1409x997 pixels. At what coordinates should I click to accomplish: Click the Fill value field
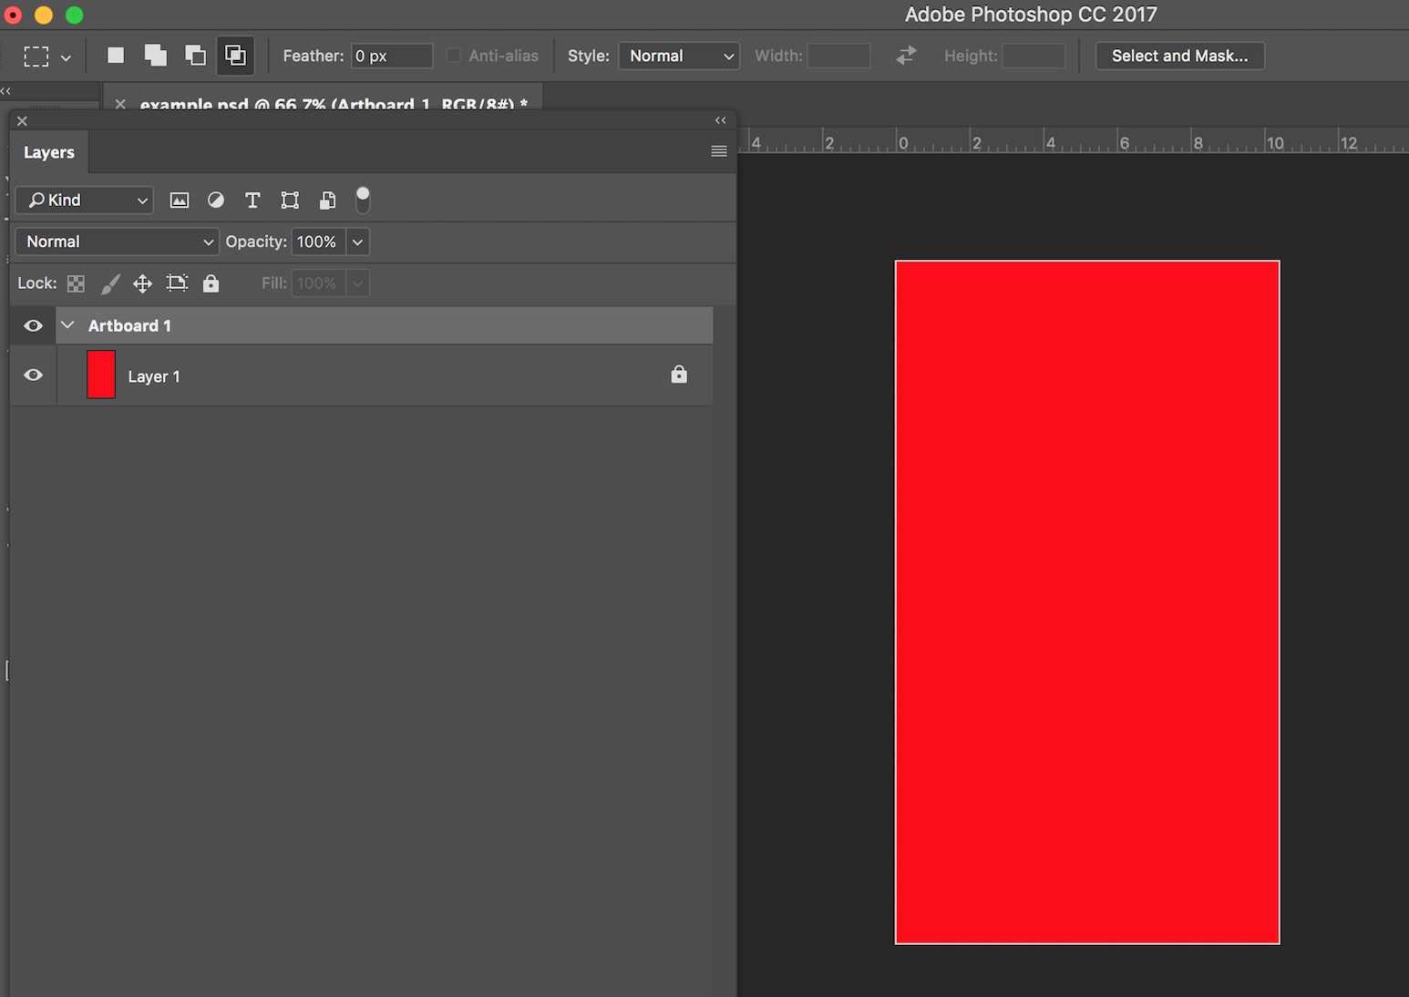point(318,283)
